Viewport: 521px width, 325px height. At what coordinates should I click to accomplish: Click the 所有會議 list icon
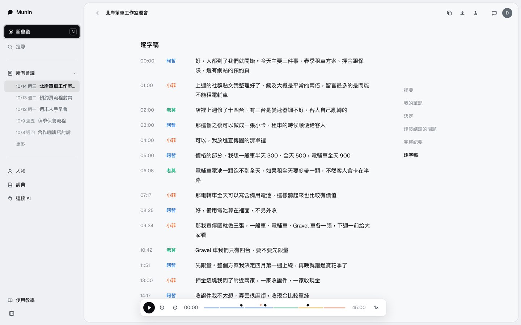pos(10,73)
